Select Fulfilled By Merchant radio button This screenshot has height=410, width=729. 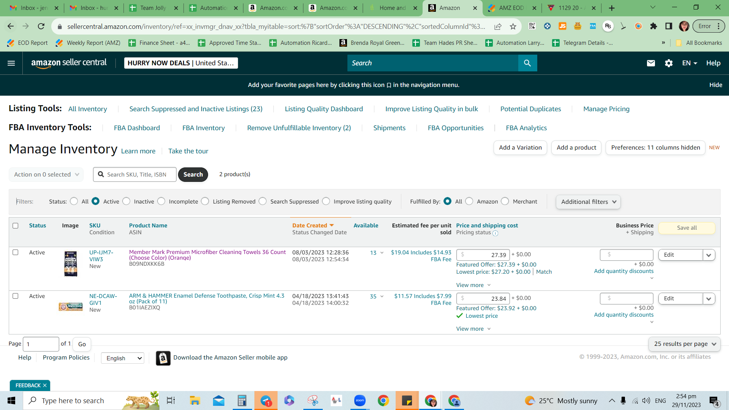click(505, 201)
